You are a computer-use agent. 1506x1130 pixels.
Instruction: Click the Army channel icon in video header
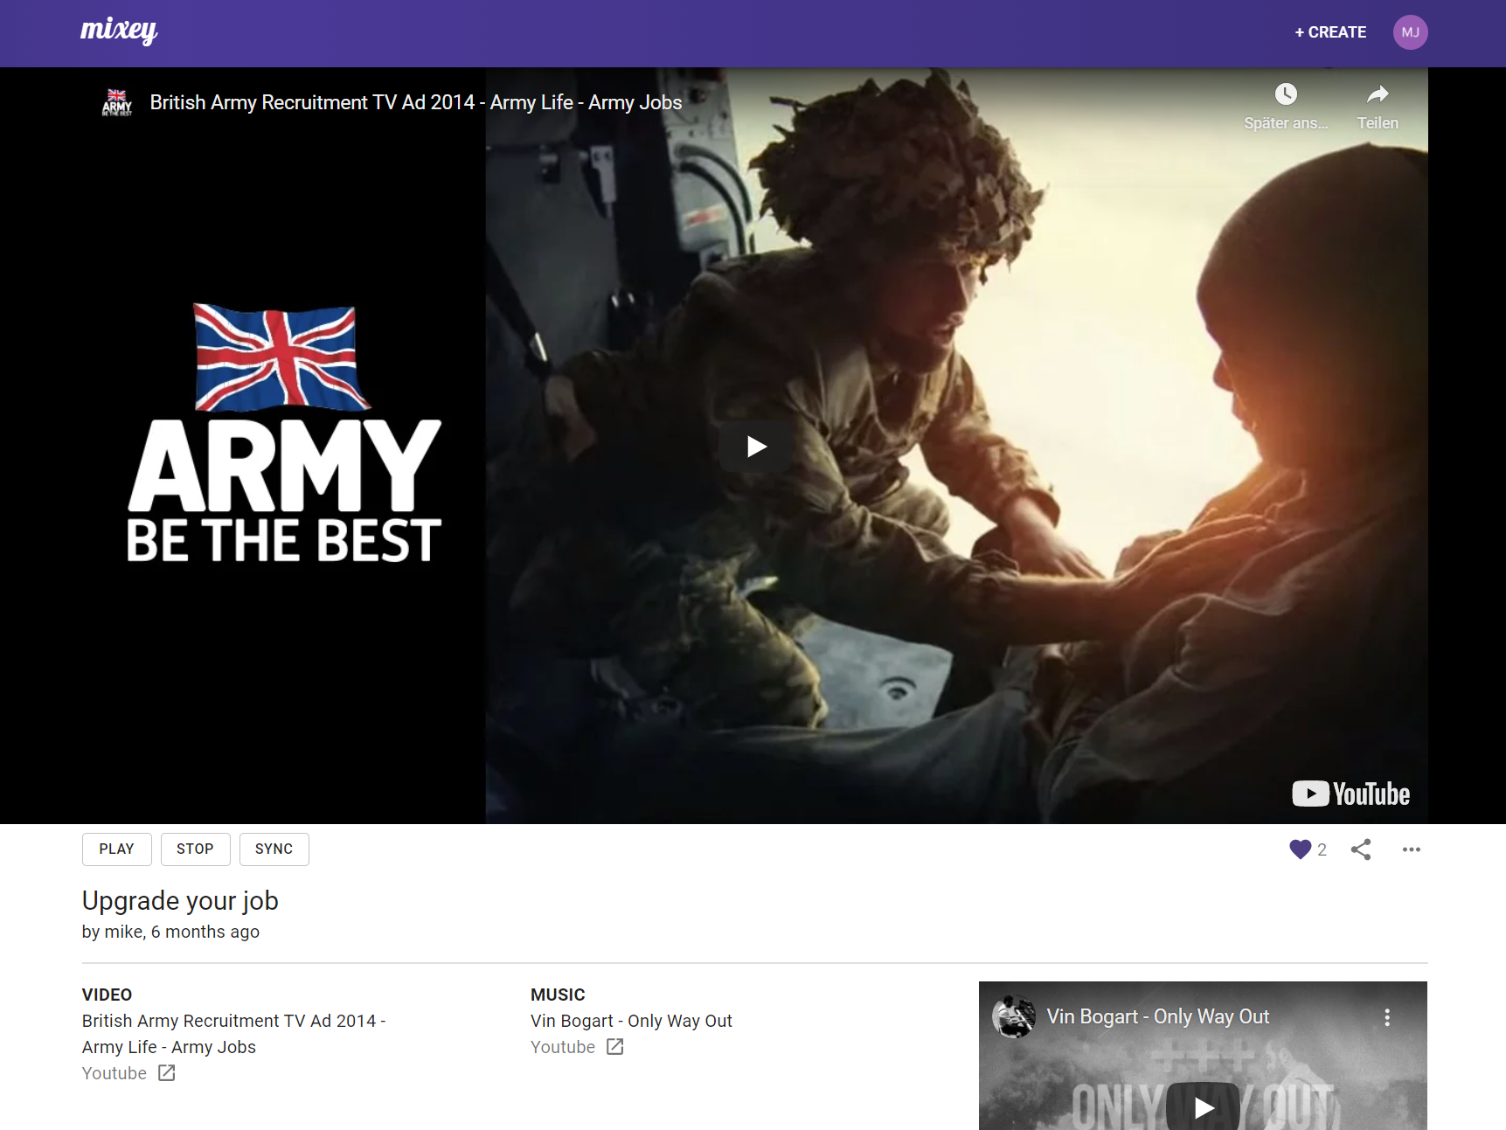click(117, 103)
